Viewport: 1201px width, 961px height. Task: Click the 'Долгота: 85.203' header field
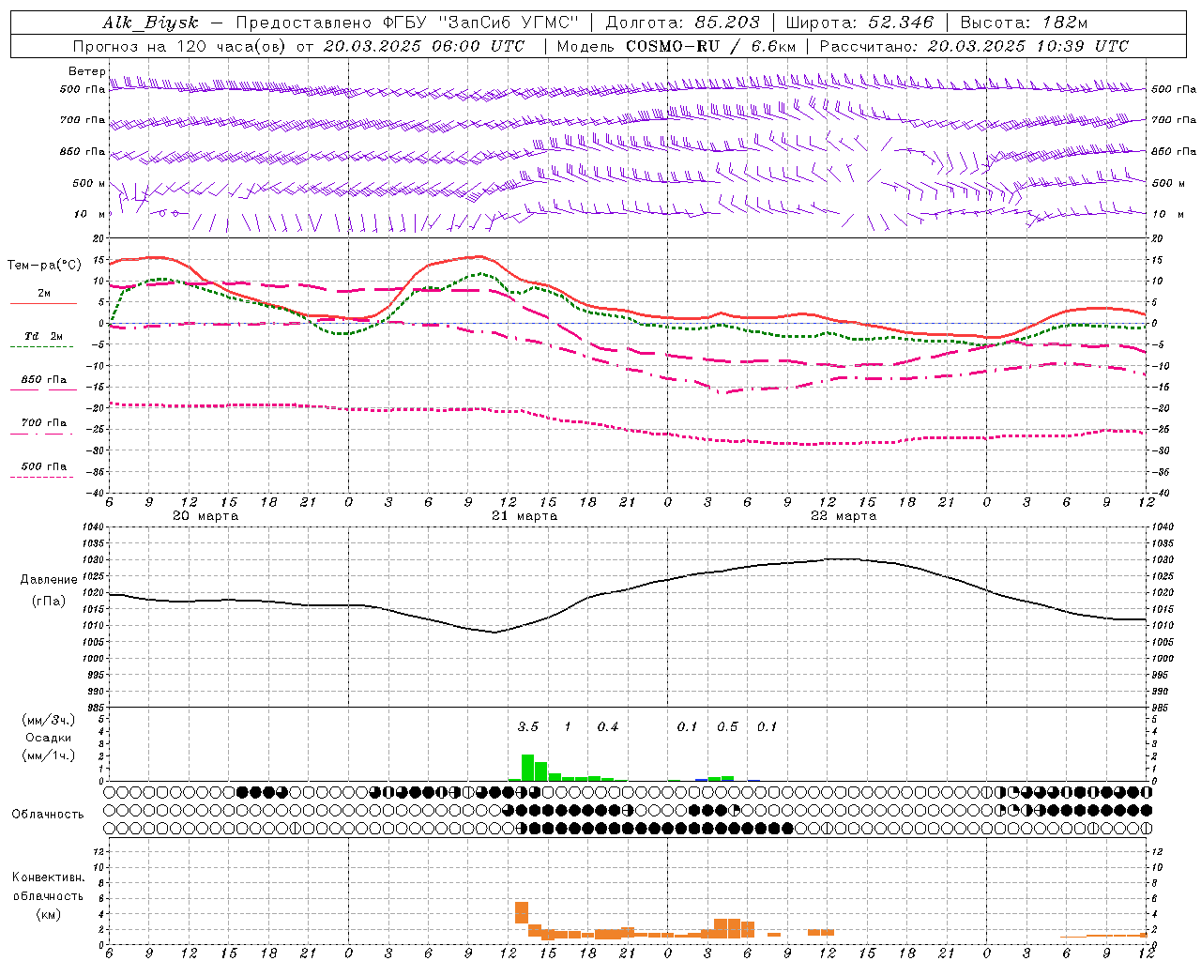coord(683,23)
